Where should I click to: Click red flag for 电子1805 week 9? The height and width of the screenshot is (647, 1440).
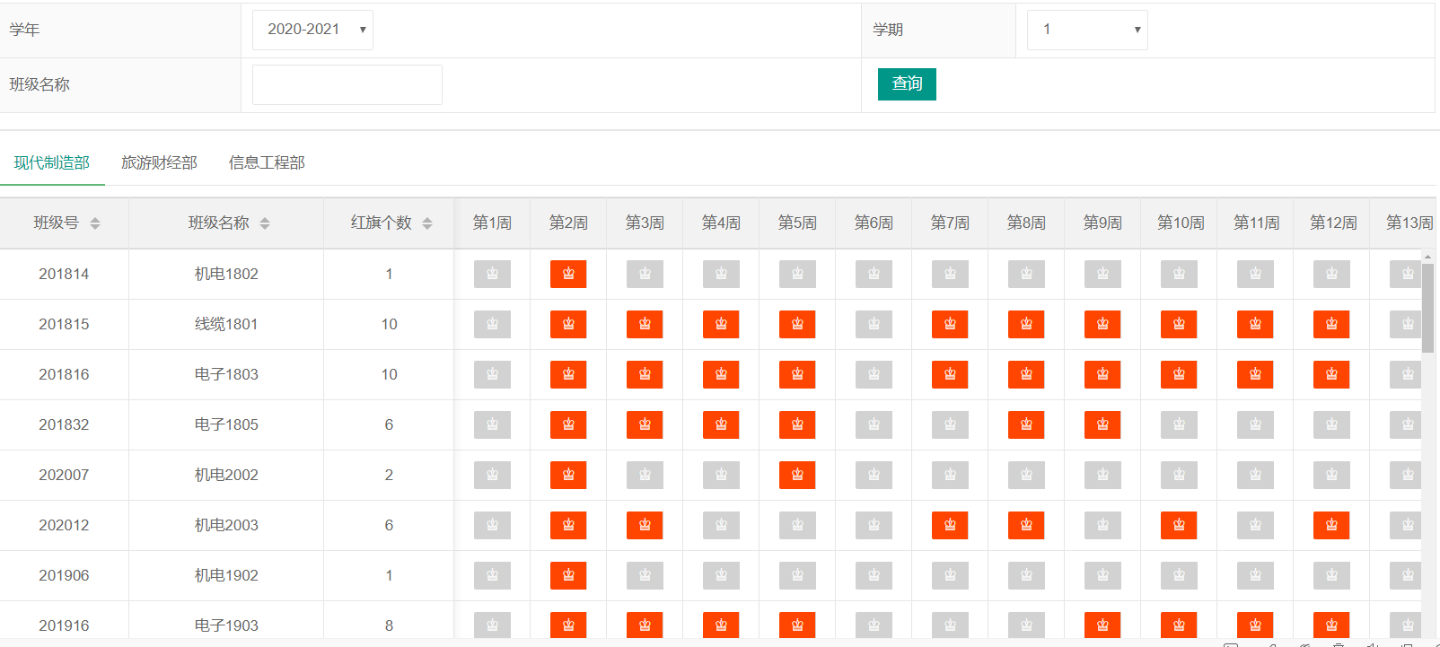click(1102, 424)
